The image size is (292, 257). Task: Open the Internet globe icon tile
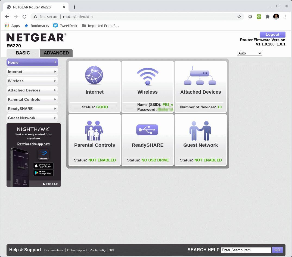pos(94,75)
